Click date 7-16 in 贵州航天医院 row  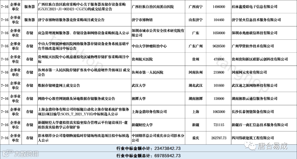pos(5,59)
